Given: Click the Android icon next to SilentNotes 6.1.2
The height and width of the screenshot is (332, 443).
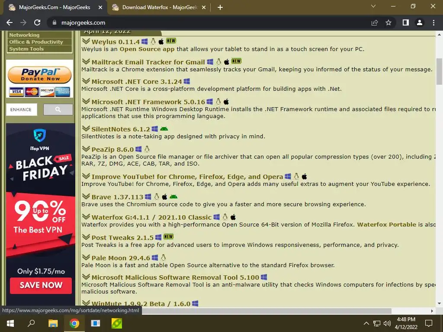Looking at the screenshot, I should coord(164,129).
